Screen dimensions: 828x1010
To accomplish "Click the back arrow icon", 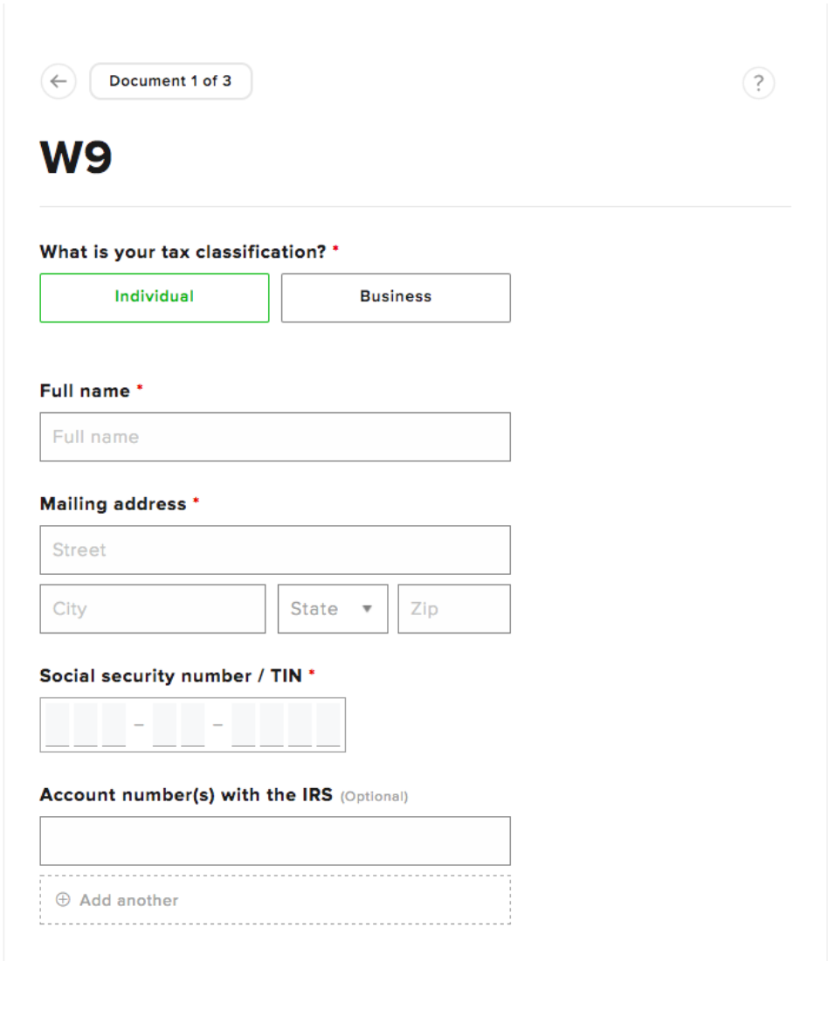I will pos(59,81).
